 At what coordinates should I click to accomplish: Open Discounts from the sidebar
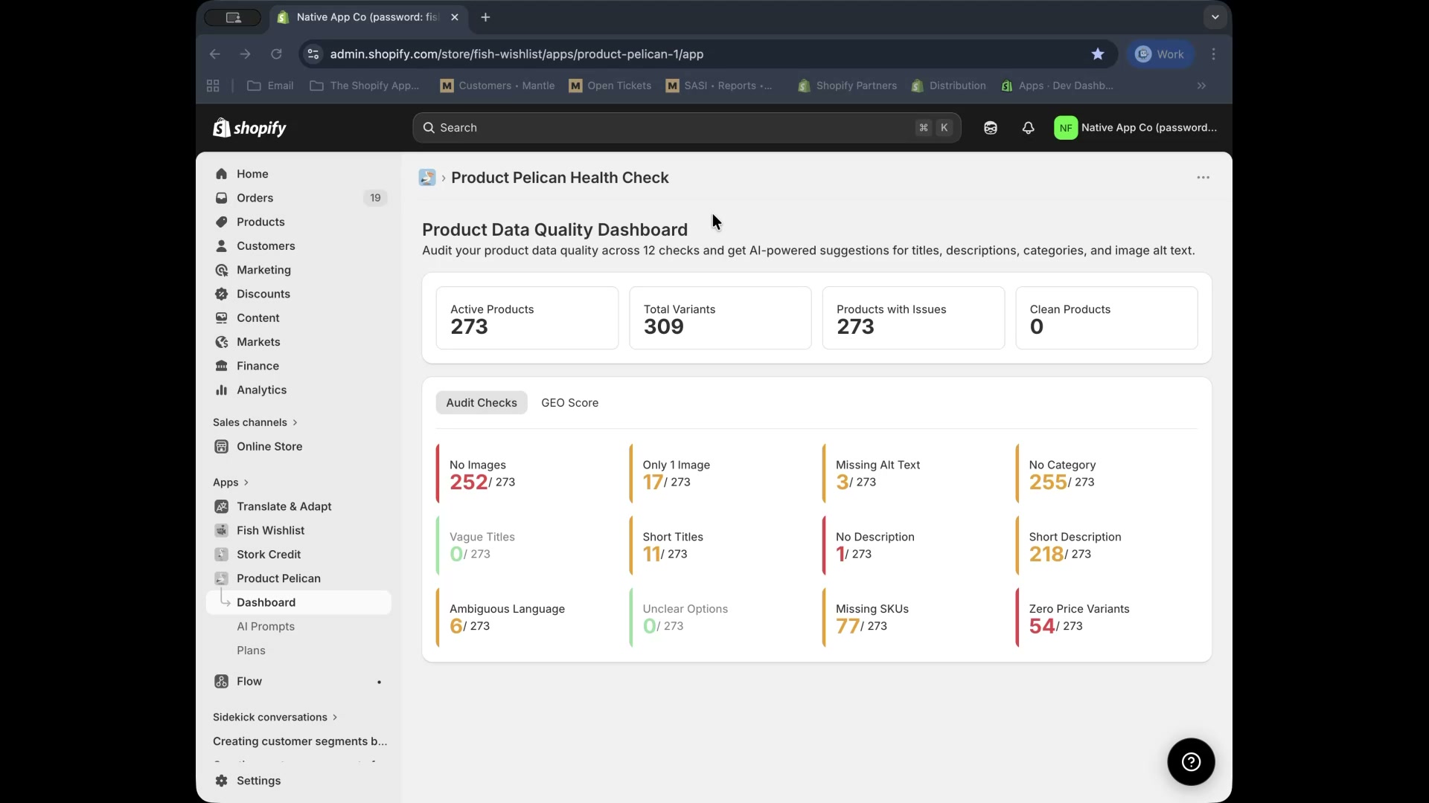point(262,294)
